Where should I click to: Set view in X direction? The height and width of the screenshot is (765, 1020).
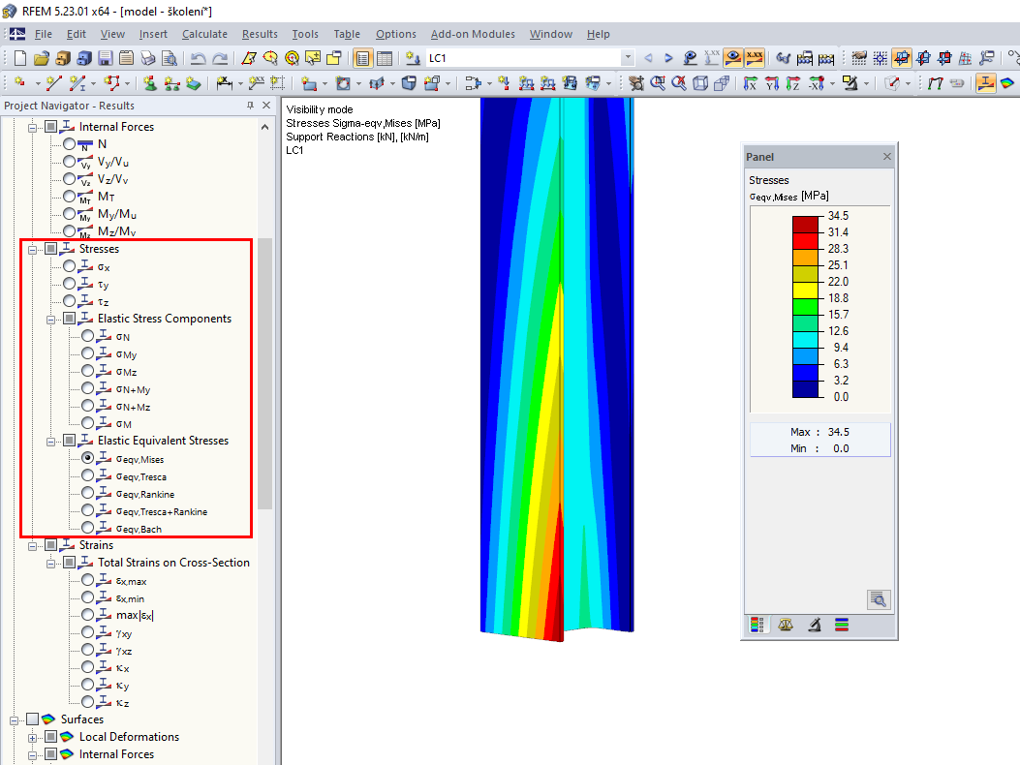coord(750,82)
